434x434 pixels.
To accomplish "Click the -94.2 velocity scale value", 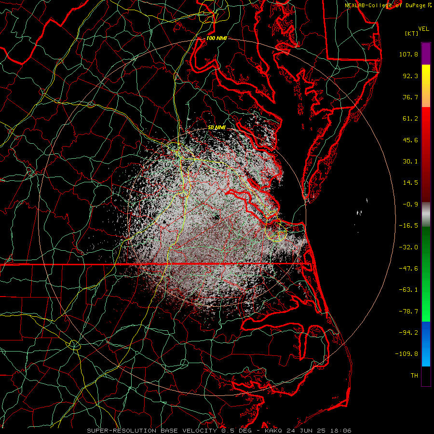I will click(408, 333).
